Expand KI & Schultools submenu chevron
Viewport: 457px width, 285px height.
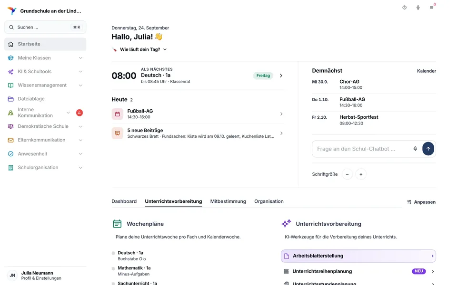(80, 72)
